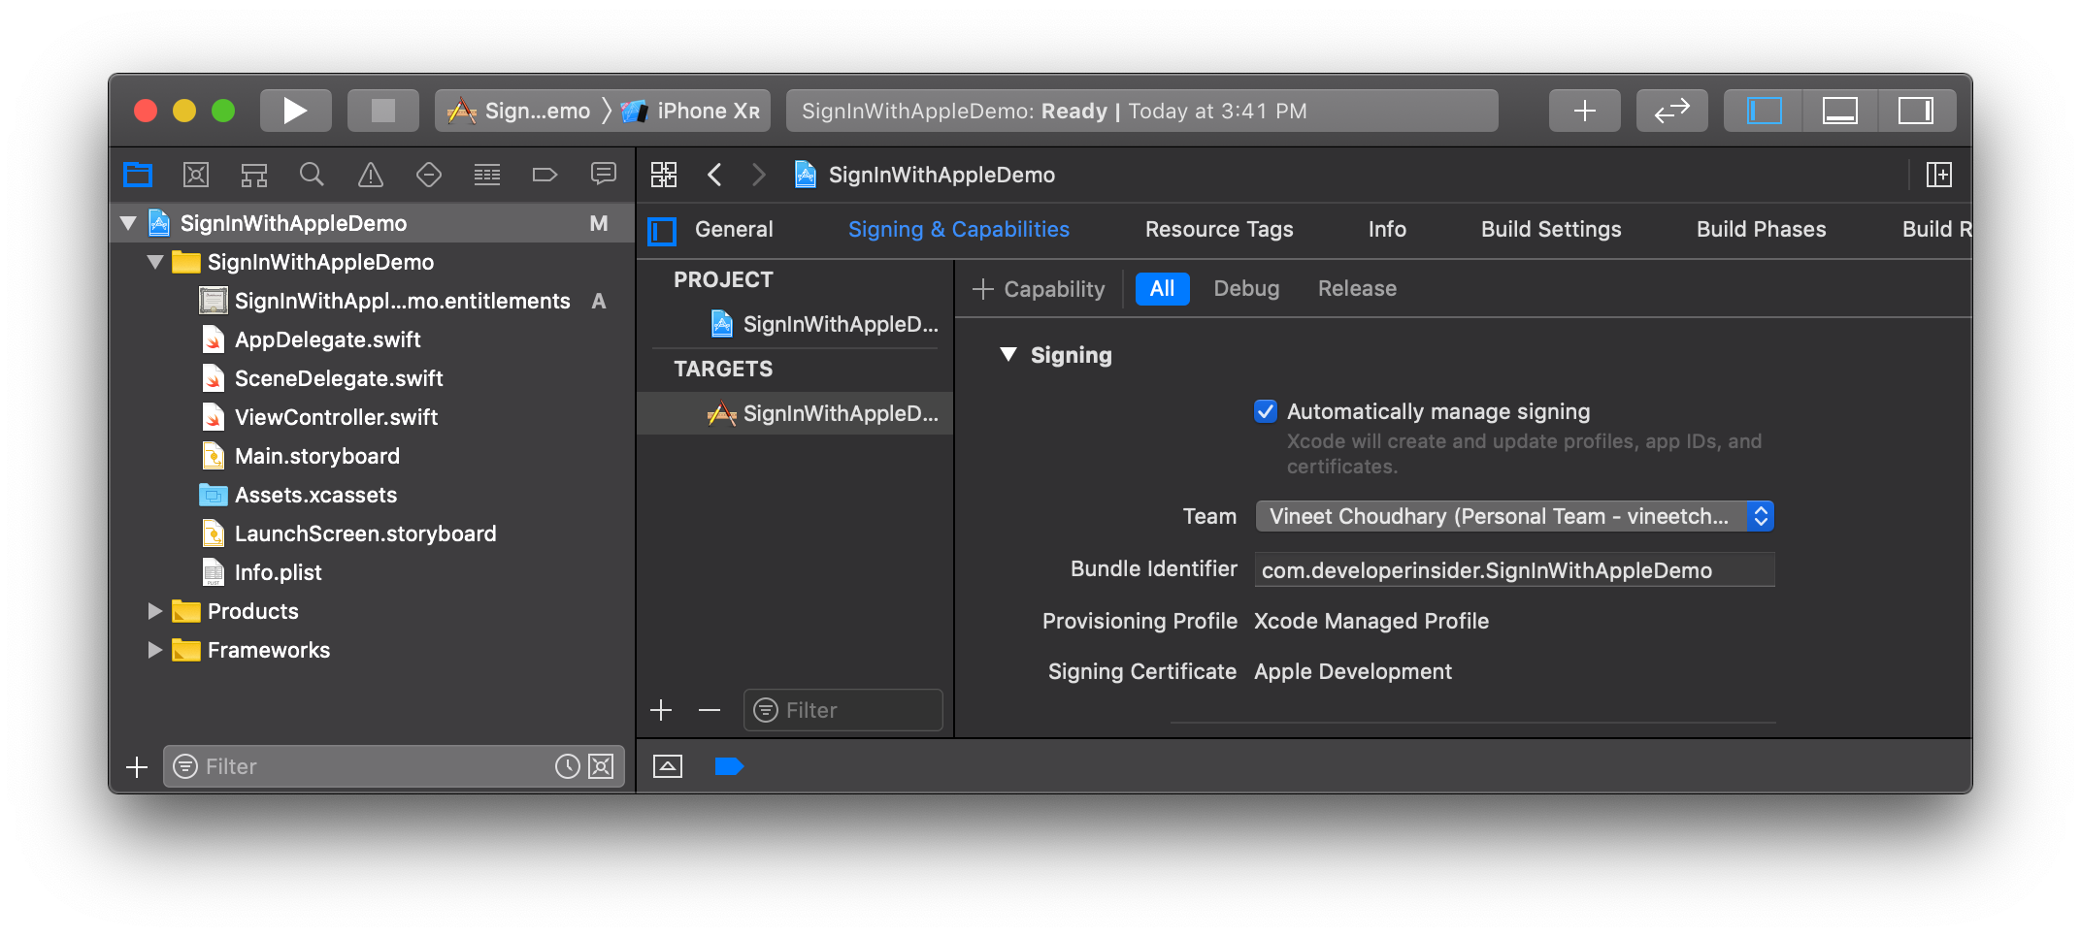Open the Report navigator

[604, 175]
